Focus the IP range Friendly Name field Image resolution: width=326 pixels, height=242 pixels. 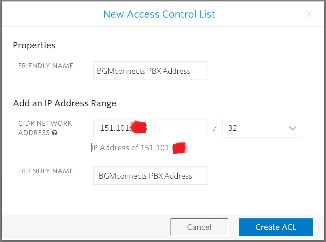(x=150, y=176)
